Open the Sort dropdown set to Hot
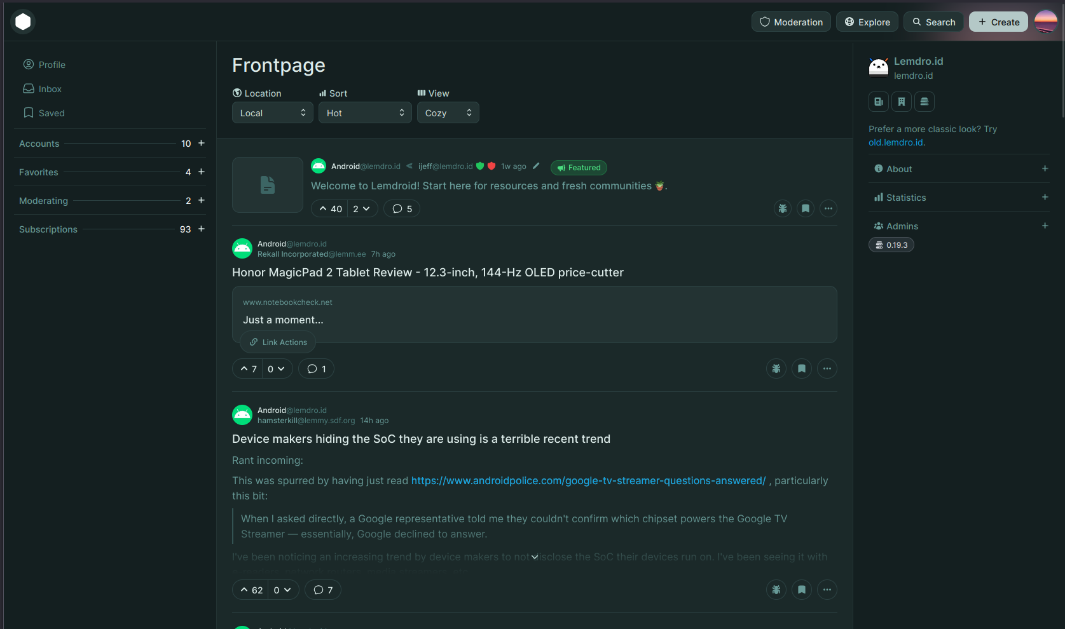The height and width of the screenshot is (629, 1065). point(365,112)
